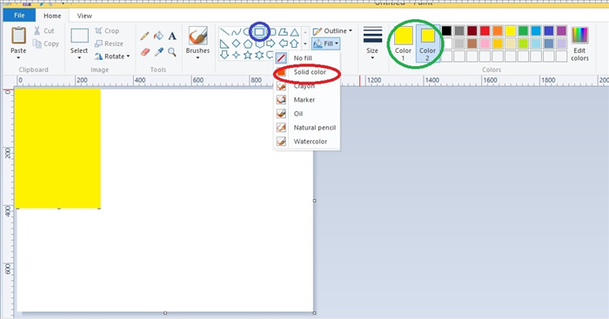
Task: Pick the pink color swatch
Action: 485,43
